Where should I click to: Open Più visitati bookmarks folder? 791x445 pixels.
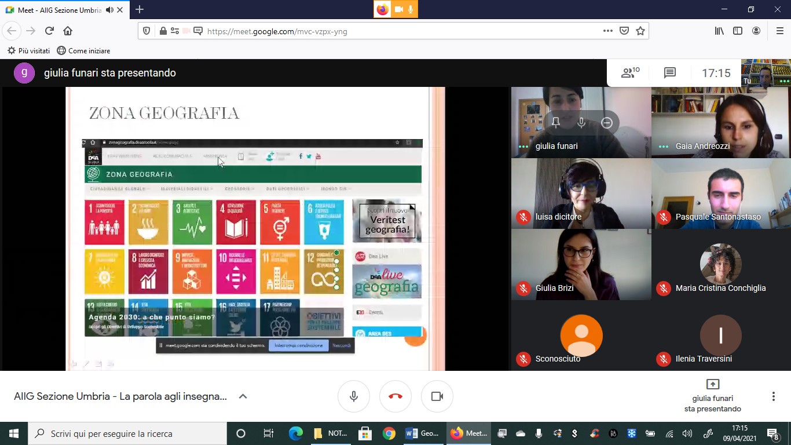(x=28, y=50)
